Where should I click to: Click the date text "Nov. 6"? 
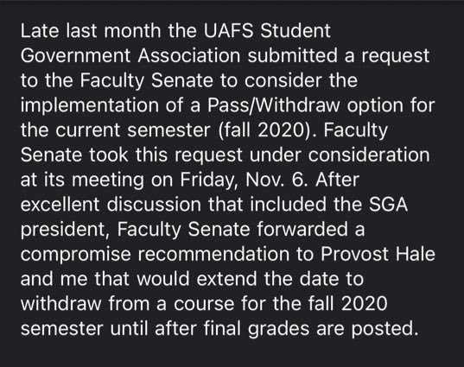click(275, 180)
